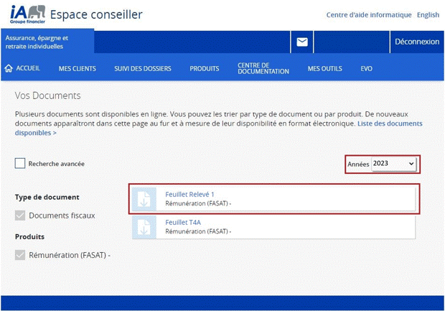
Task: Click the Type de document heading
Action: click(x=47, y=197)
